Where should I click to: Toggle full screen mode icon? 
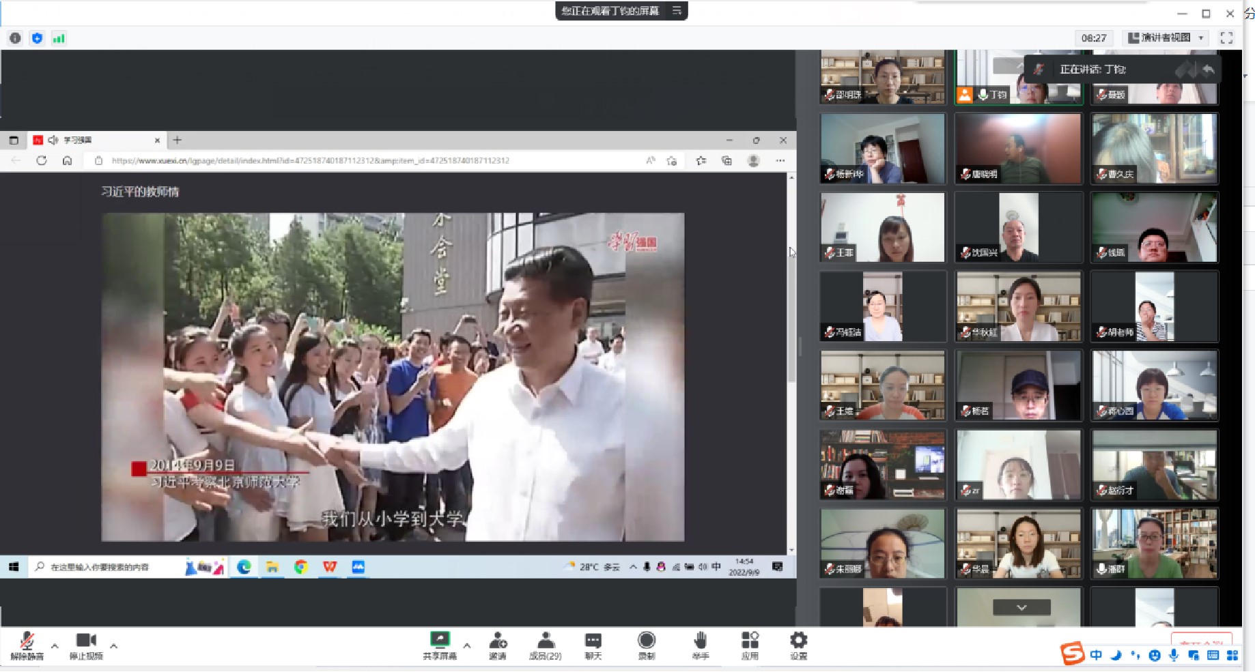coord(1226,38)
